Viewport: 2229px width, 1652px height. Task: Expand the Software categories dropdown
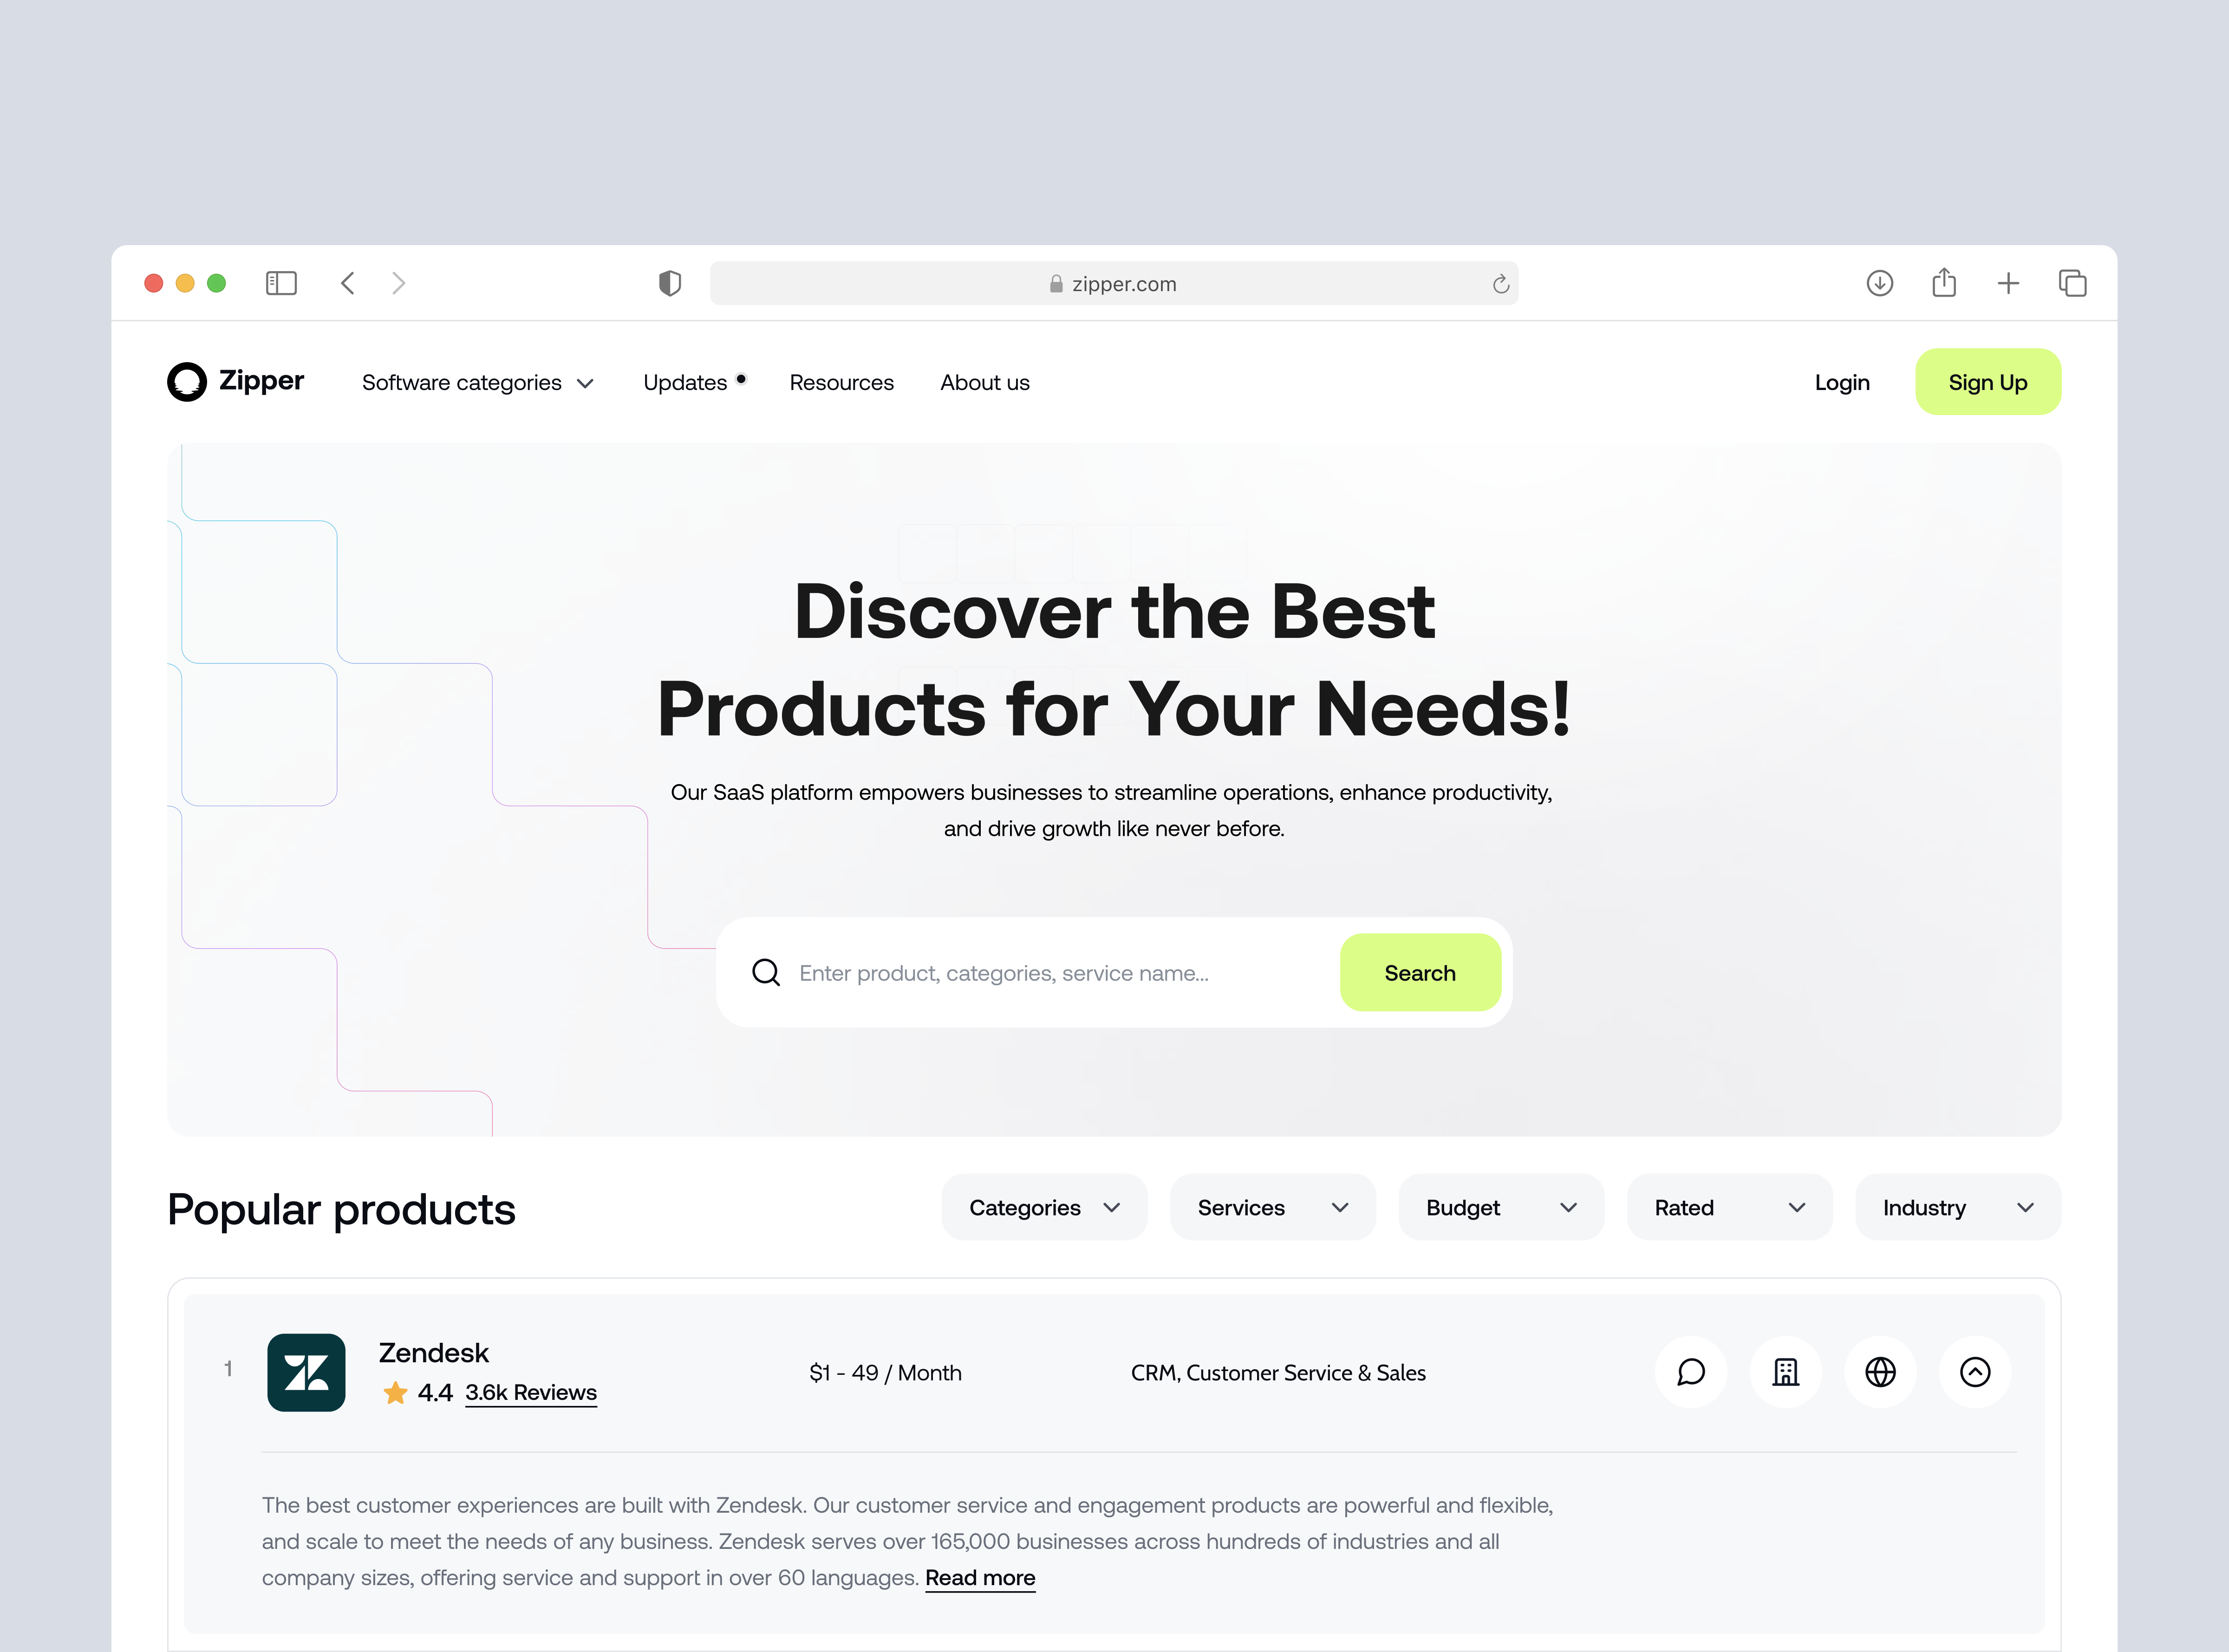[477, 382]
